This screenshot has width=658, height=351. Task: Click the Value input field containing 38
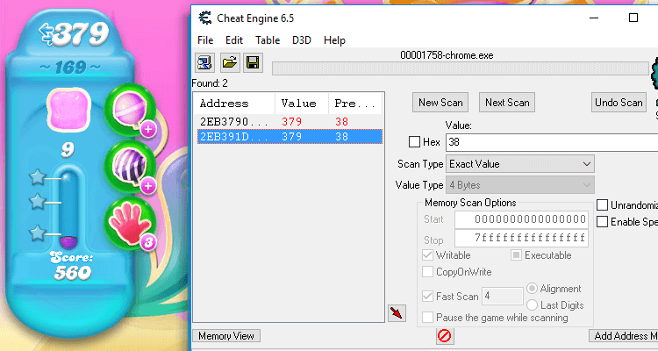552,142
